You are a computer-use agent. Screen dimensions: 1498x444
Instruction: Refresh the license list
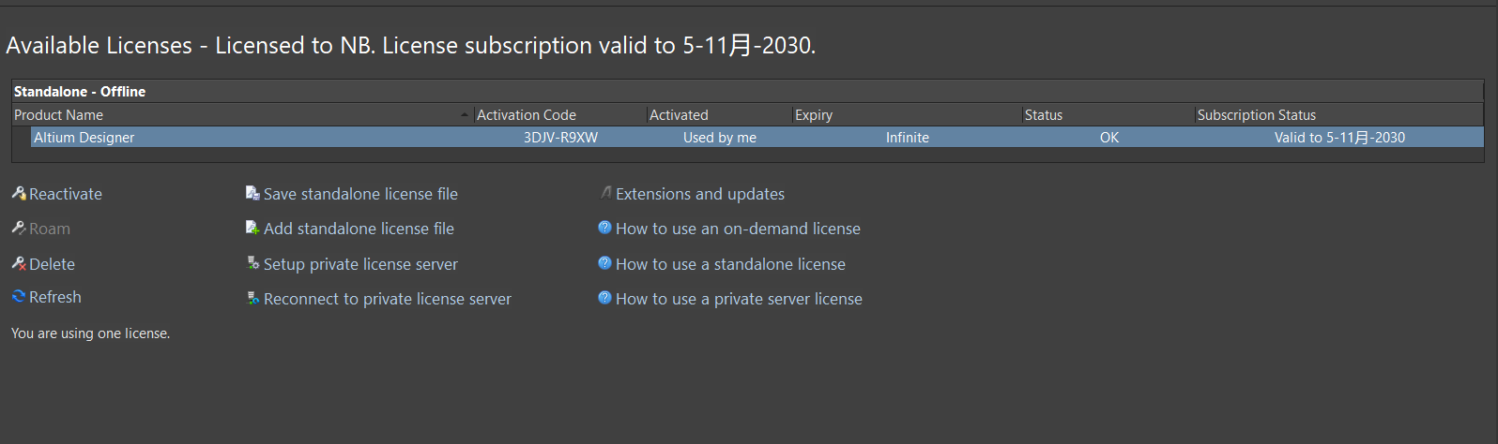click(x=55, y=297)
